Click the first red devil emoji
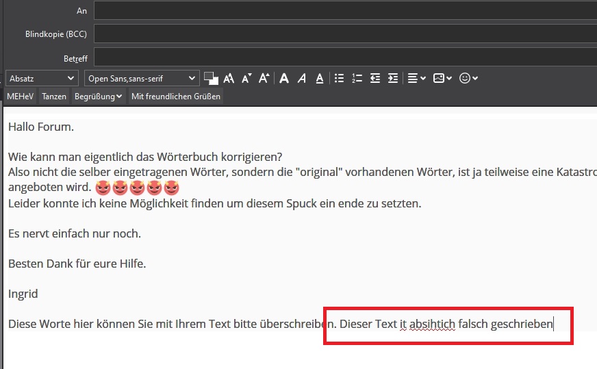Viewport: 597px width, 369px height. click(x=103, y=188)
